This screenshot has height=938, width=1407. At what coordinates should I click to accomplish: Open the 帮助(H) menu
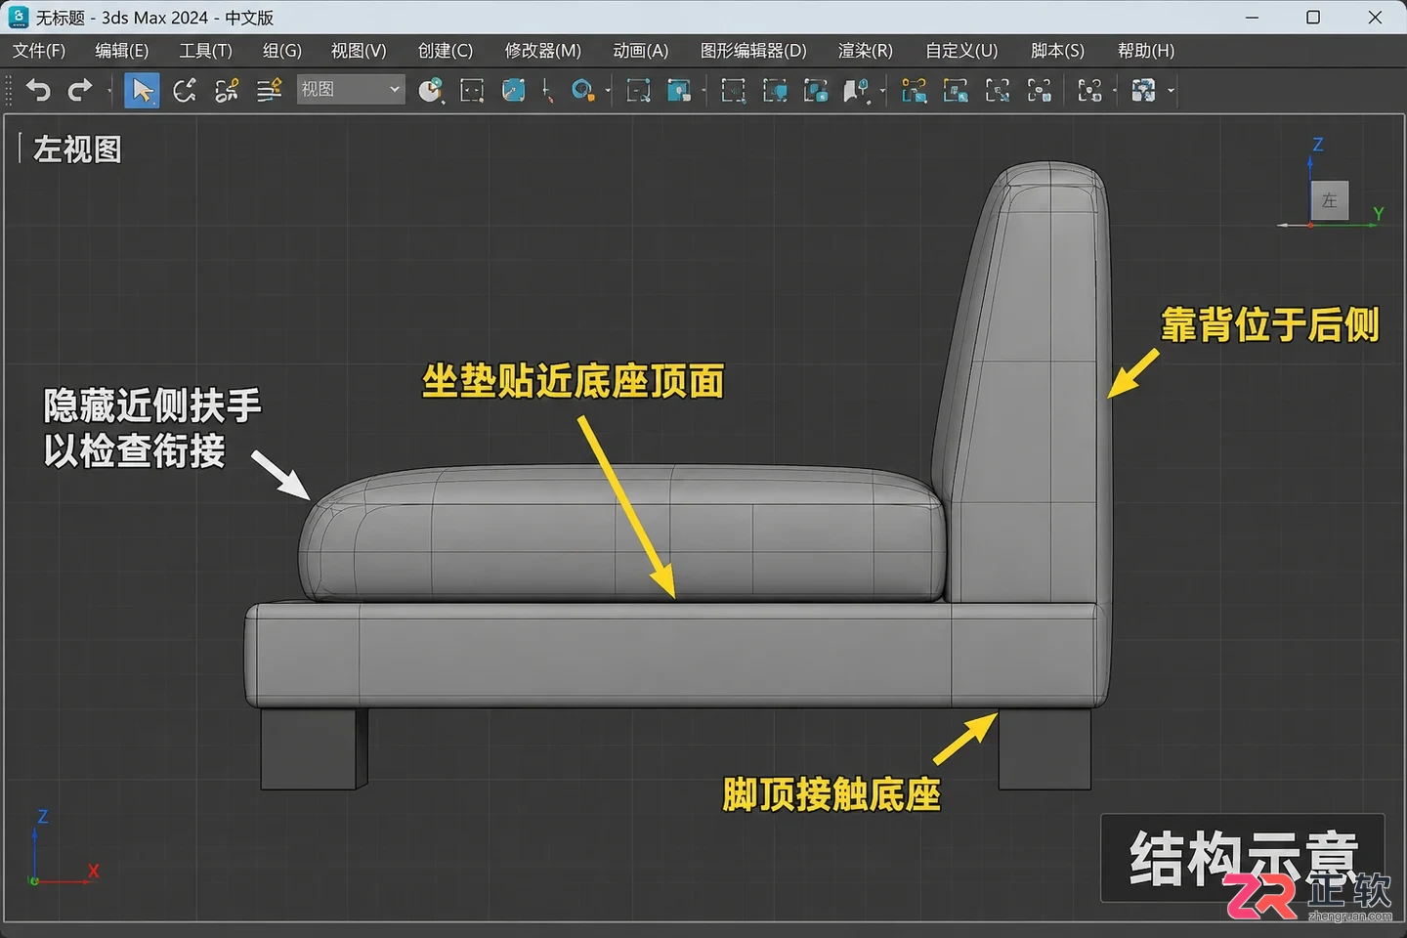(1146, 51)
